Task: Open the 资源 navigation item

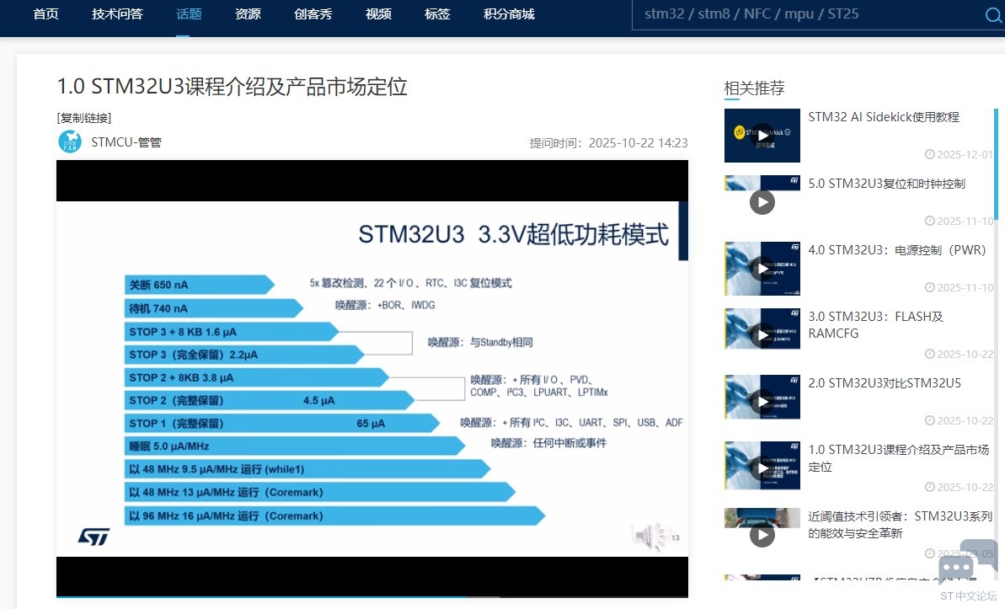Action: click(248, 14)
